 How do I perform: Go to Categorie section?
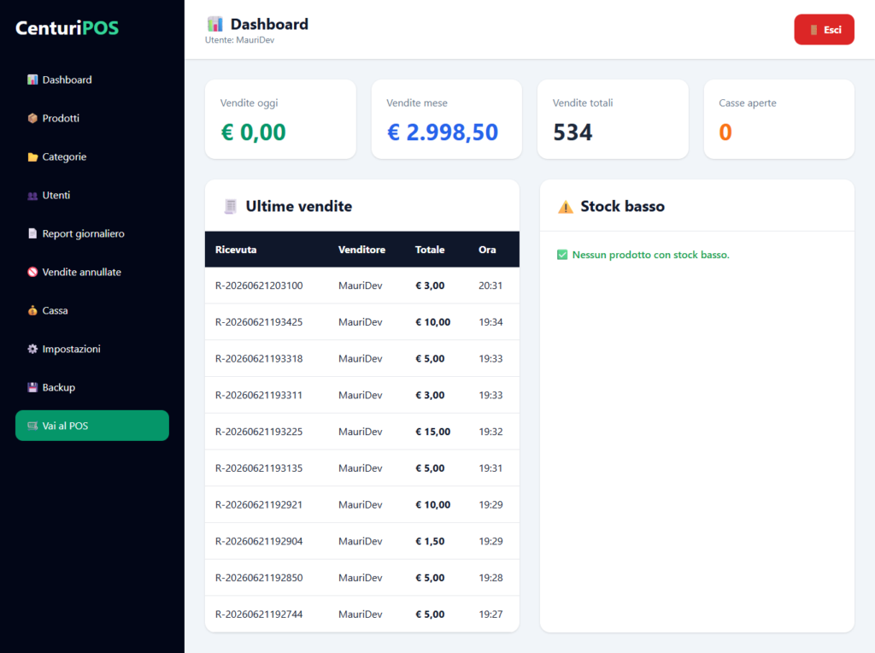coord(92,156)
